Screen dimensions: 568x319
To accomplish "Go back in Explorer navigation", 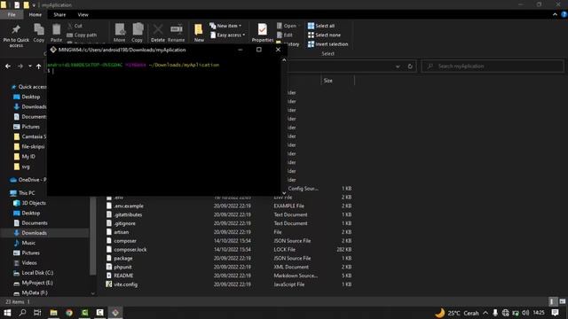I will [x=8, y=66].
